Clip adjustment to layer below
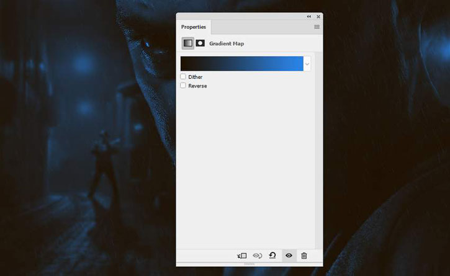Screen dimensions: 450x276 tap(242, 256)
